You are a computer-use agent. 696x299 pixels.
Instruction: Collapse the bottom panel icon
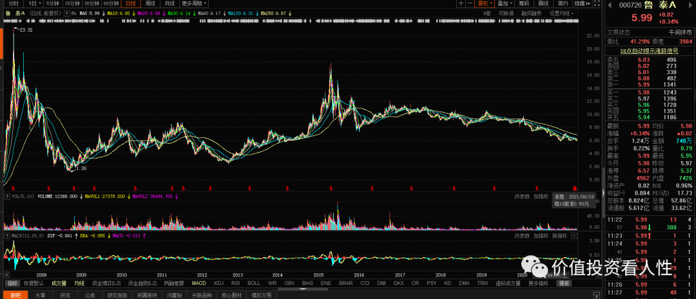(596, 295)
